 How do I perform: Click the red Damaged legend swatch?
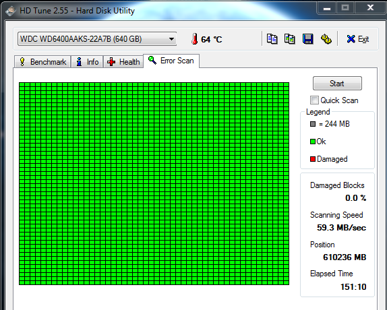coord(313,159)
